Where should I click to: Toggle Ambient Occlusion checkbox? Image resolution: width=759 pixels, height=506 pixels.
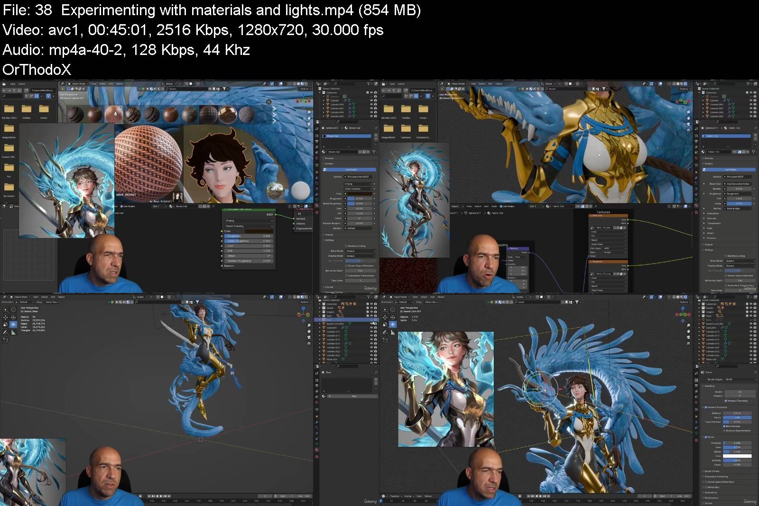coord(705,407)
